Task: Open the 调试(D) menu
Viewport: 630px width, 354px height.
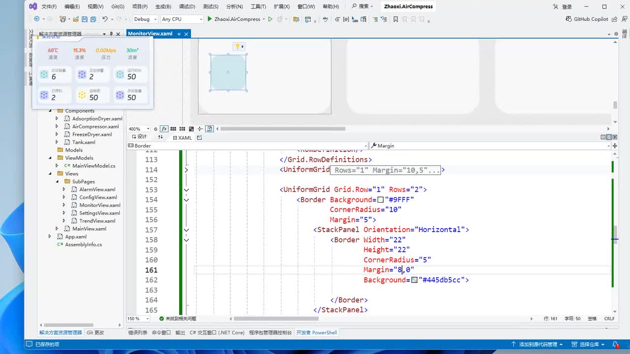Action: tap(187, 7)
